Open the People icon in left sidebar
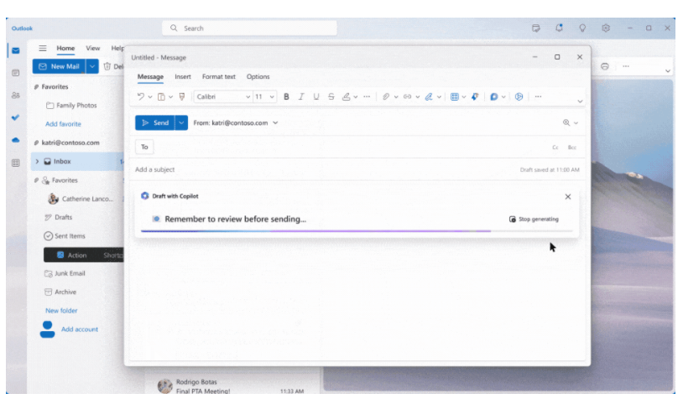This screenshot has height=404, width=683. [x=15, y=96]
